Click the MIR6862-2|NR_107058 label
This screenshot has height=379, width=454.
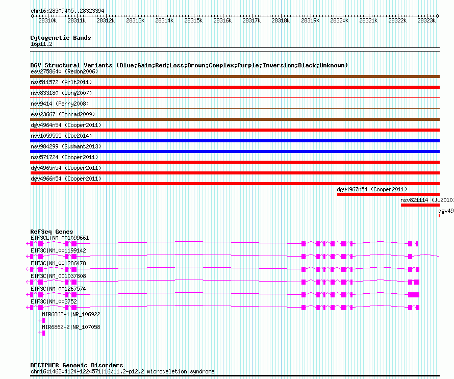71,327
